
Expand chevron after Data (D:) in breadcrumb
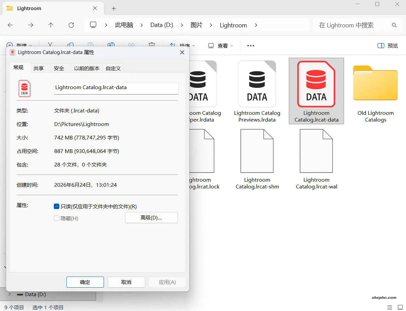[182, 25]
